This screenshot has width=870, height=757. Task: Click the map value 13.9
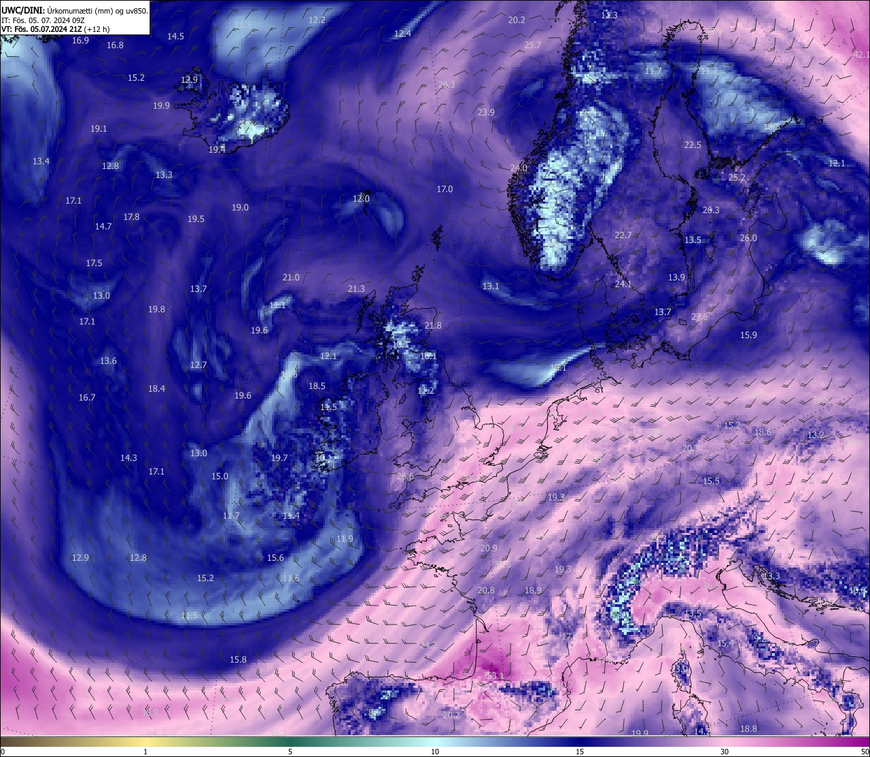coord(676,278)
